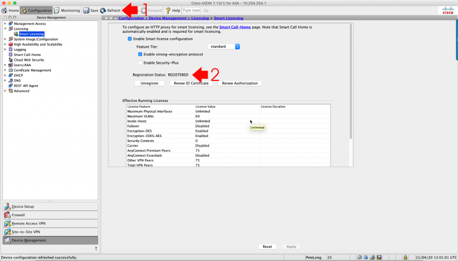Expand the Advanced tree node
Viewport: 458px width, 261px height.
(x=5, y=91)
